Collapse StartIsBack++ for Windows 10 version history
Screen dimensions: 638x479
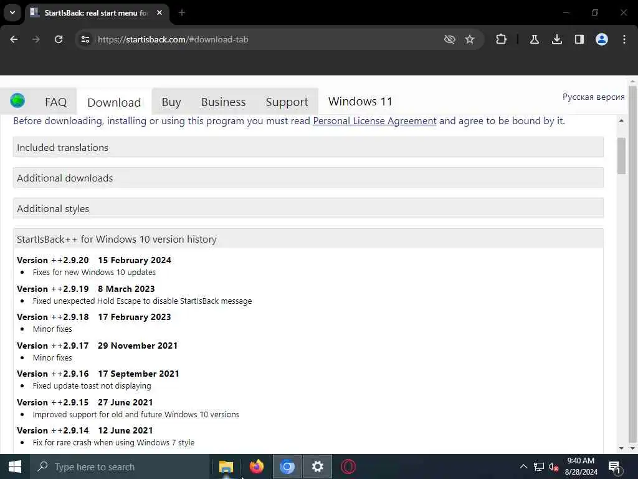tap(308, 239)
